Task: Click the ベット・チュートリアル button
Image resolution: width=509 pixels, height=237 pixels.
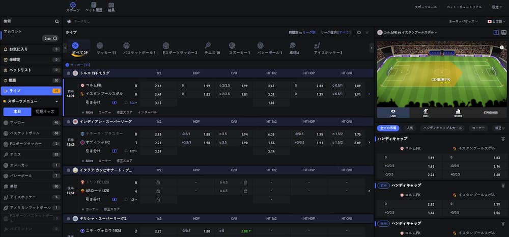Action: 464,7
